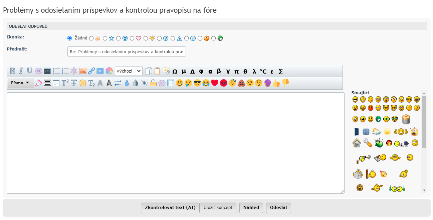The image size is (433, 220).
Task: Insert superscript with the T² icon
Action: click(65, 83)
